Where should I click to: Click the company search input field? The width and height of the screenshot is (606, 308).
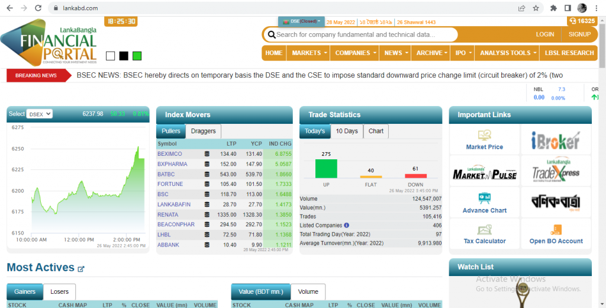pyautogui.click(x=360, y=35)
